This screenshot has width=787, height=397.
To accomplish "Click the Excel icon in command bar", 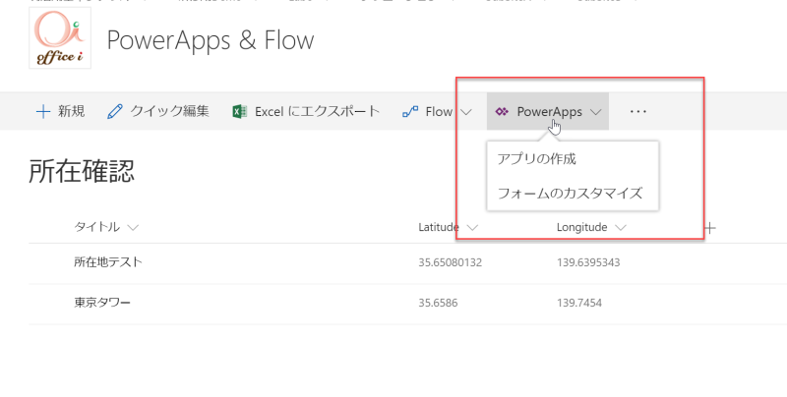I will pos(239,111).
